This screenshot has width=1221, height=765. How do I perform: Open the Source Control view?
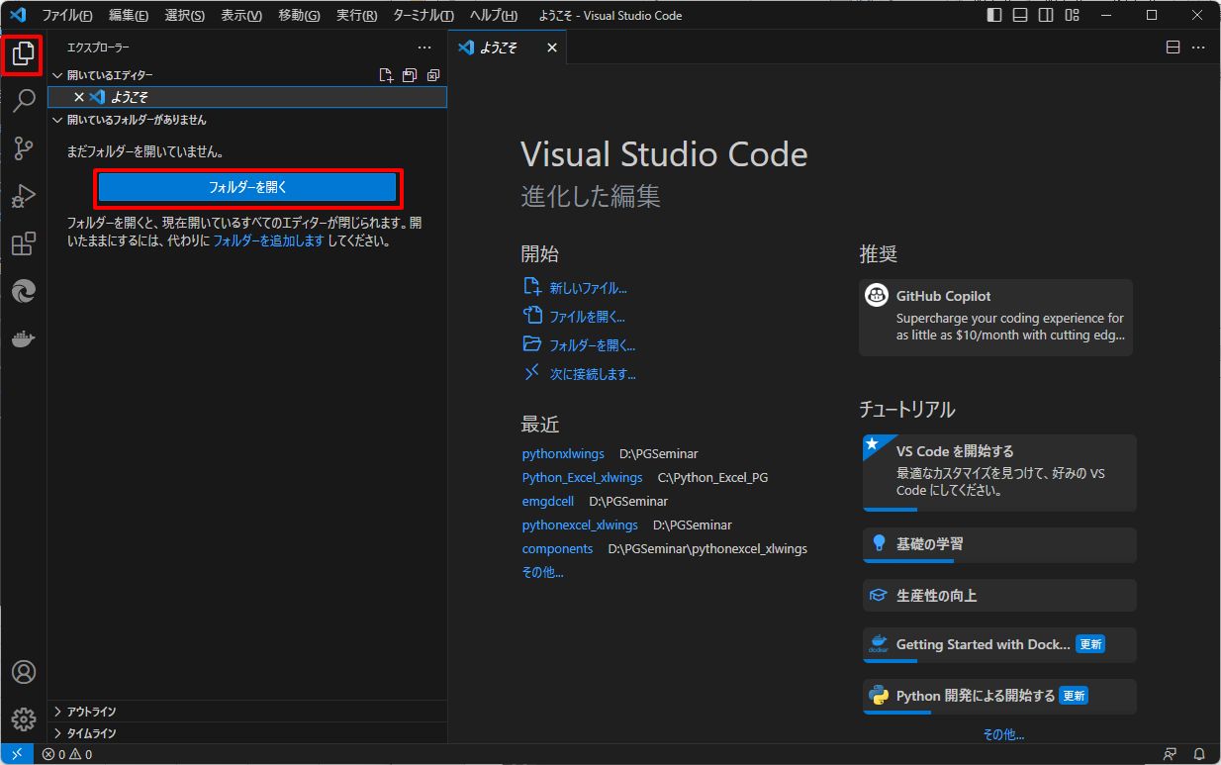[24, 148]
